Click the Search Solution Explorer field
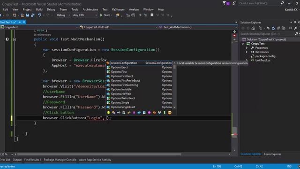This screenshot has width=300, height=169. tap(267, 34)
